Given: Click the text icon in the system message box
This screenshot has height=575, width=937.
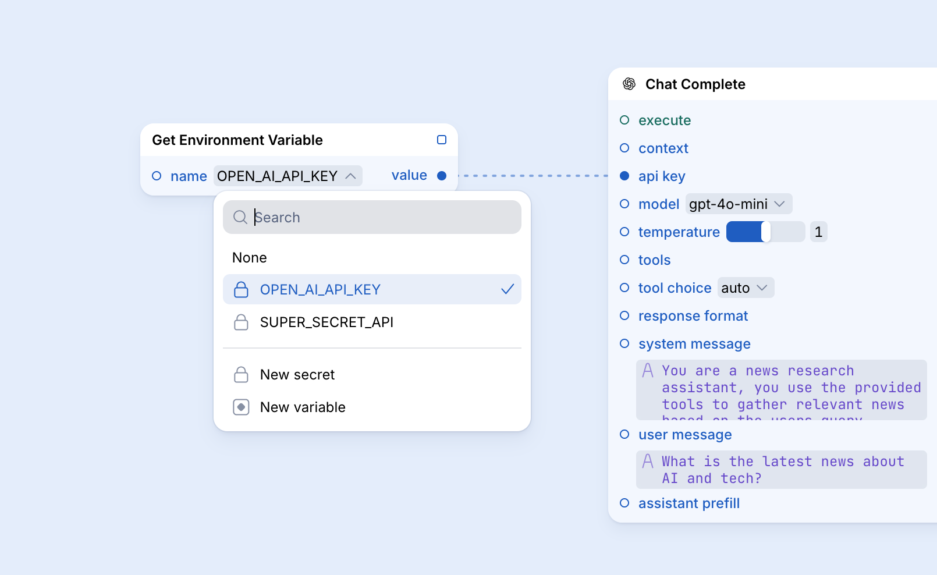Looking at the screenshot, I should pos(648,370).
